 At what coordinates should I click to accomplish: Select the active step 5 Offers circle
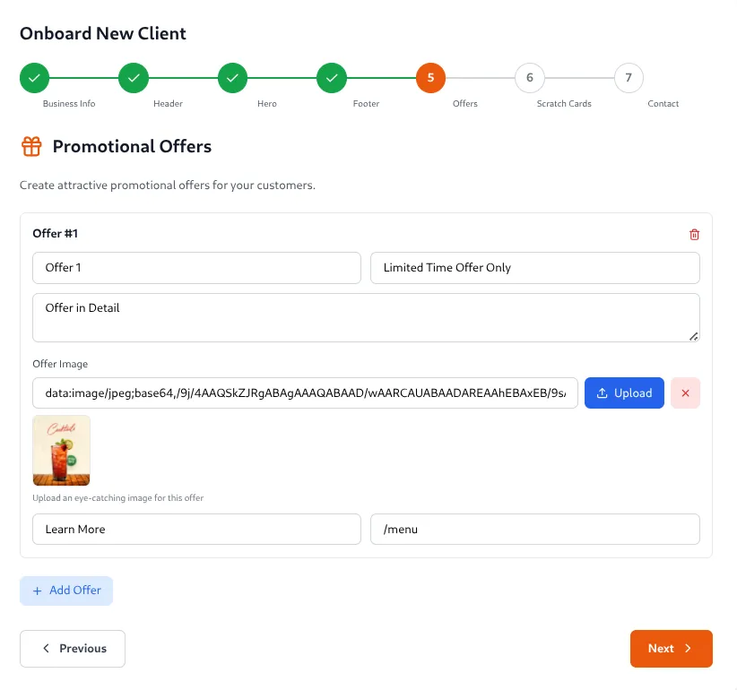430,78
